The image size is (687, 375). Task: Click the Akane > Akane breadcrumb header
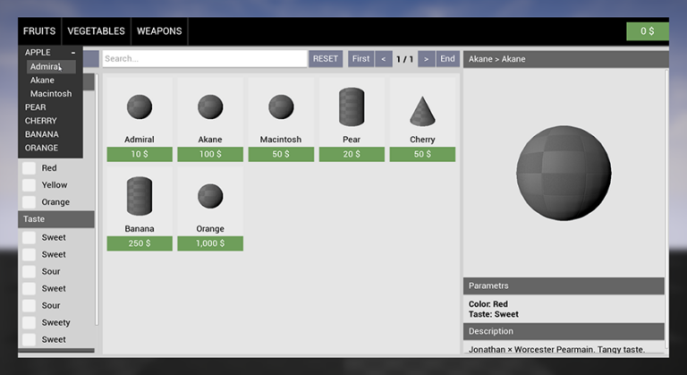[565, 59]
